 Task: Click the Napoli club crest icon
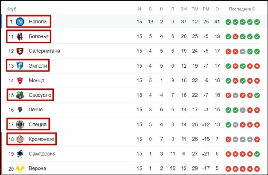coord(20,22)
